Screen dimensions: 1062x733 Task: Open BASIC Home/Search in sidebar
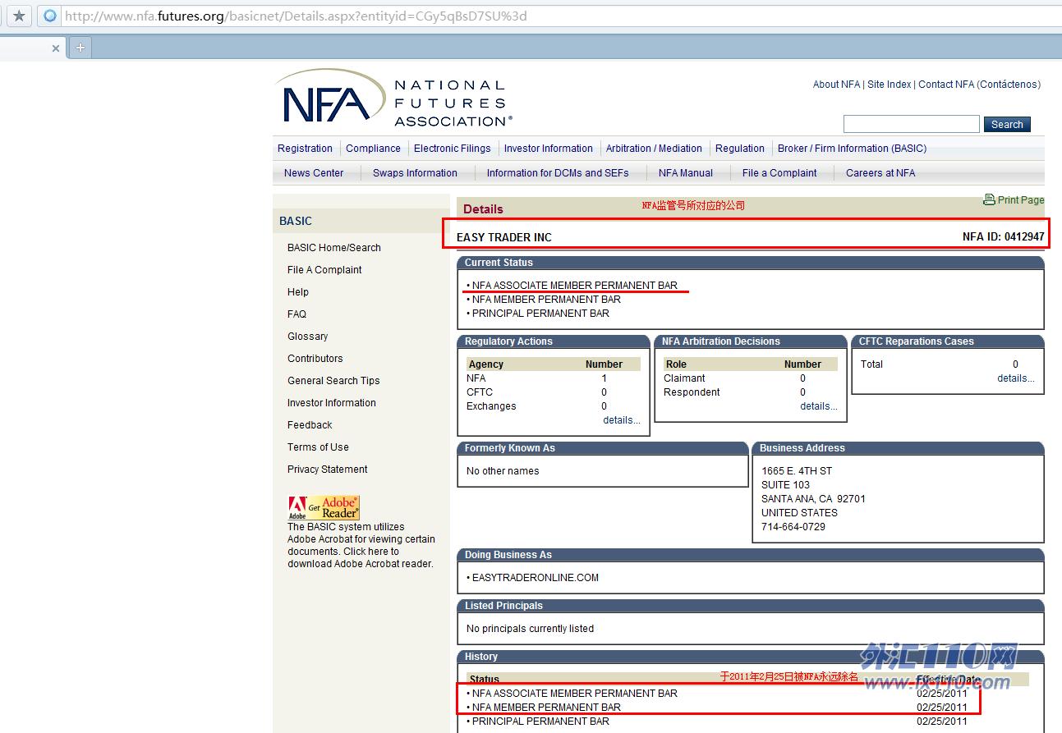pos(333,248)
